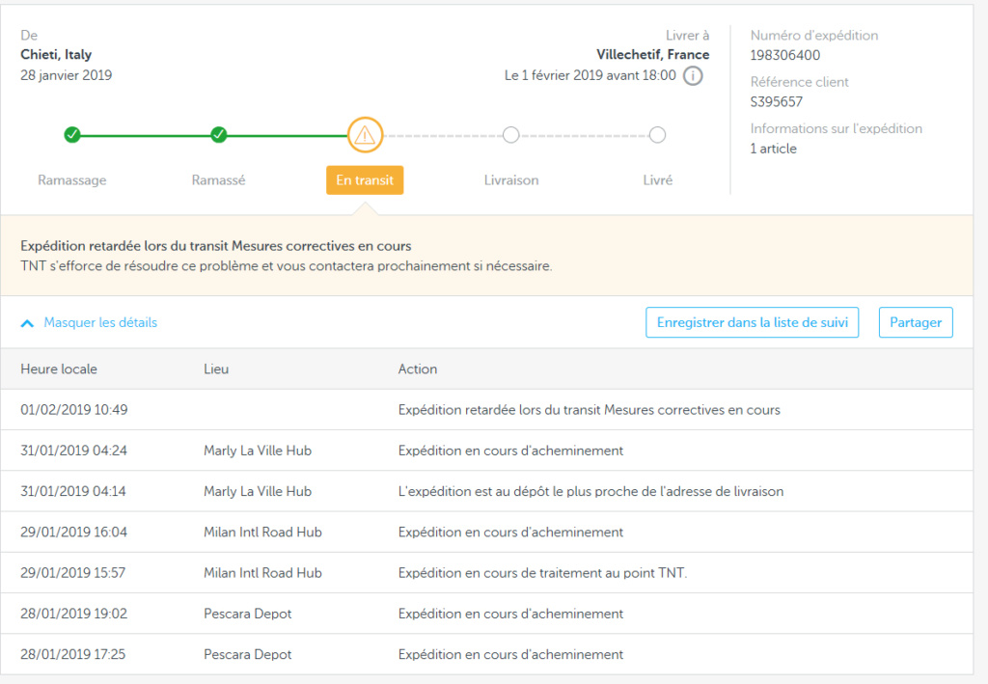Click the 01/02/2019 10:49 timestamp
988x684 pixels.
click(x=73, y=410)
